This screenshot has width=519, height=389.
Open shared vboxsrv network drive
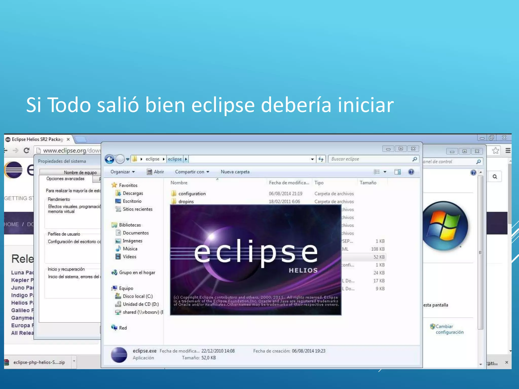(139, 312)
